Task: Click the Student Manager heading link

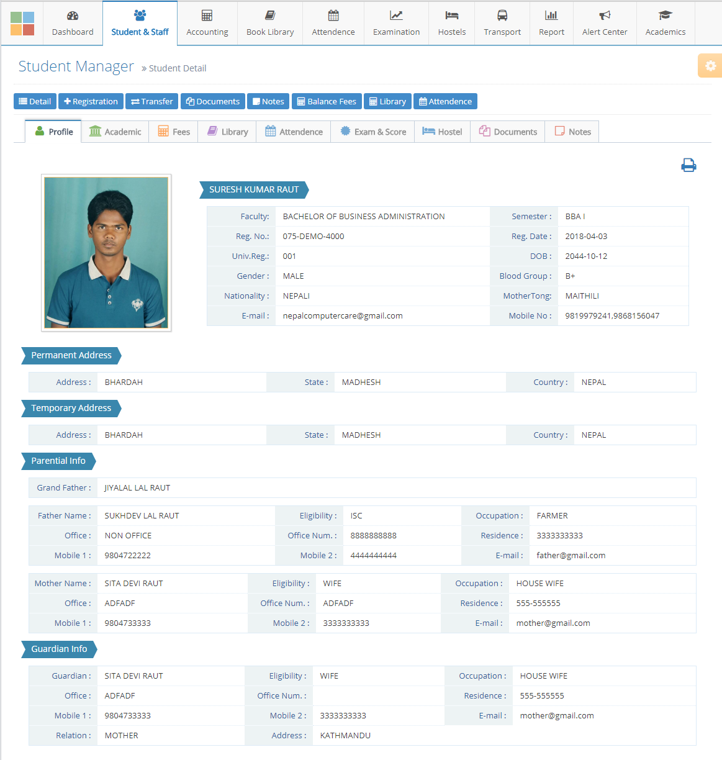Action: click(76, 66)
